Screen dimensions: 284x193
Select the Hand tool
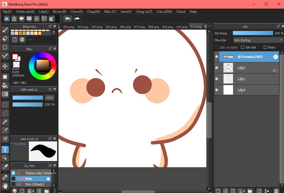[x=5, y=186]
